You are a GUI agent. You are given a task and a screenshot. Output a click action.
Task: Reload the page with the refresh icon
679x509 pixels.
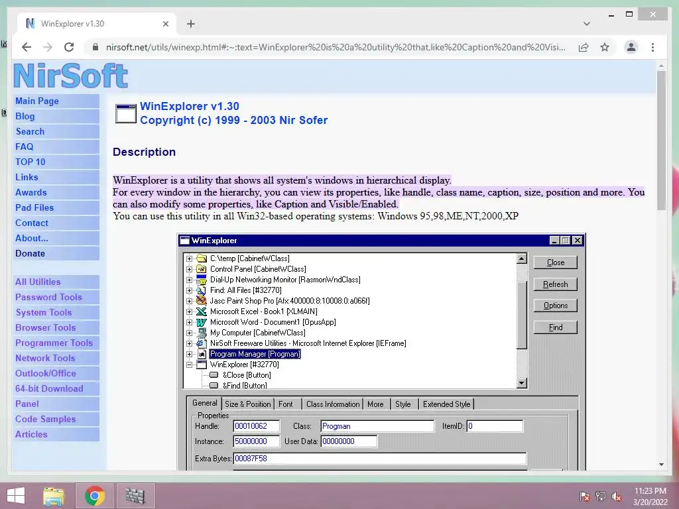tap(69, 47)
